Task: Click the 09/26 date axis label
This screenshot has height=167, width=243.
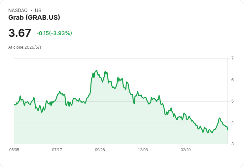Action: pos(100,150)
